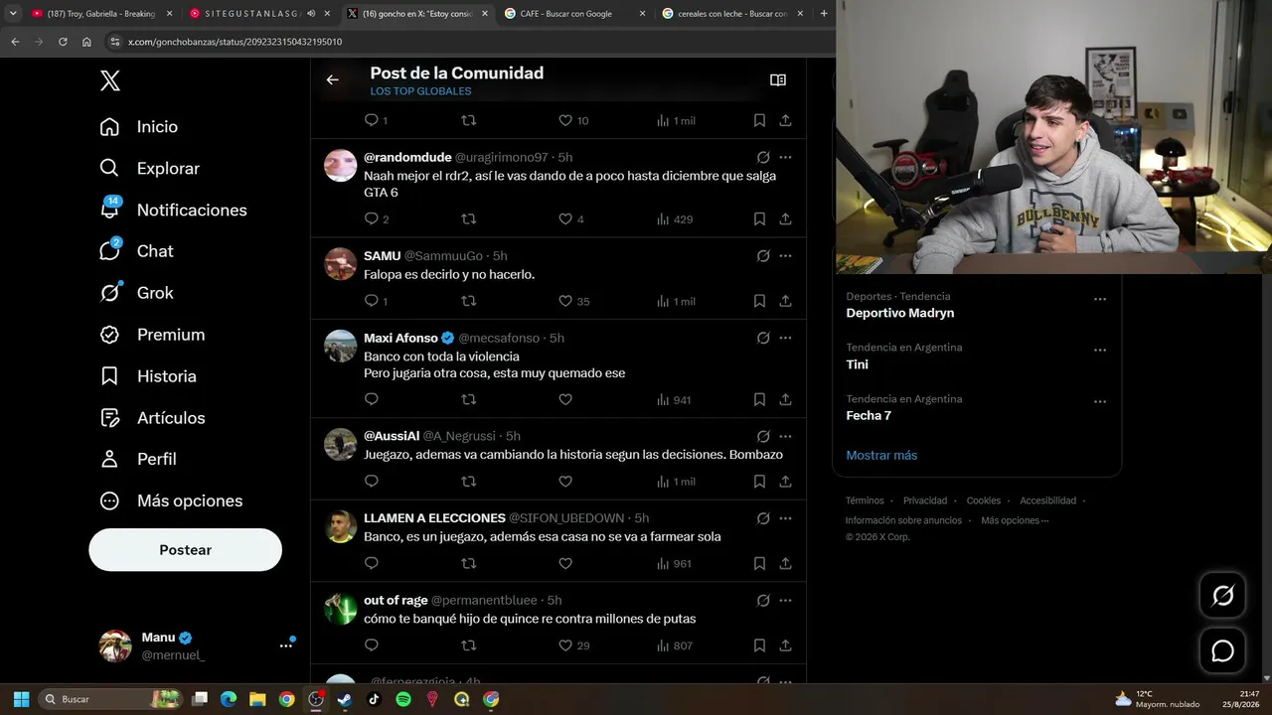This screenshot has height=715, width=1272.
Task: Open LOS TOP GLOBALES community link
Action: pos(420,91)
